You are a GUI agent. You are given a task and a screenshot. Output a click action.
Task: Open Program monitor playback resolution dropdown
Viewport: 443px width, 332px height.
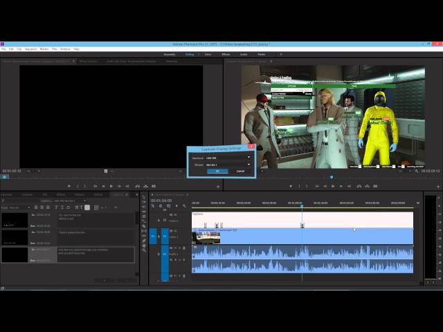coord(404,171)
